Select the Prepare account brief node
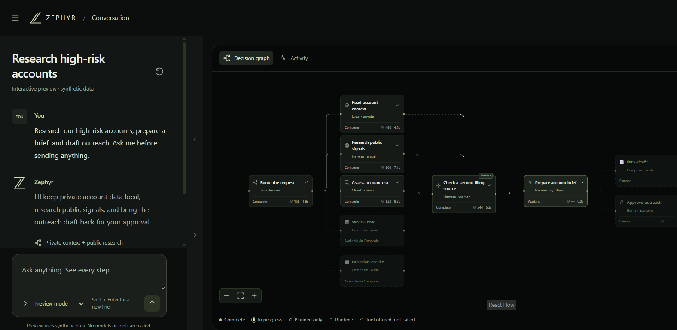Screen dimensions: 677x330 pos(555,191)
